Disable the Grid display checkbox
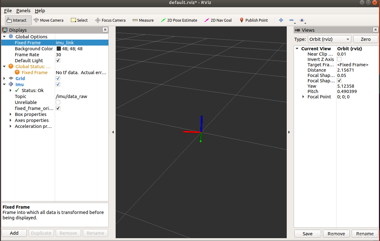This screenshot has width=380, height=241. click(x=58, y=78)
